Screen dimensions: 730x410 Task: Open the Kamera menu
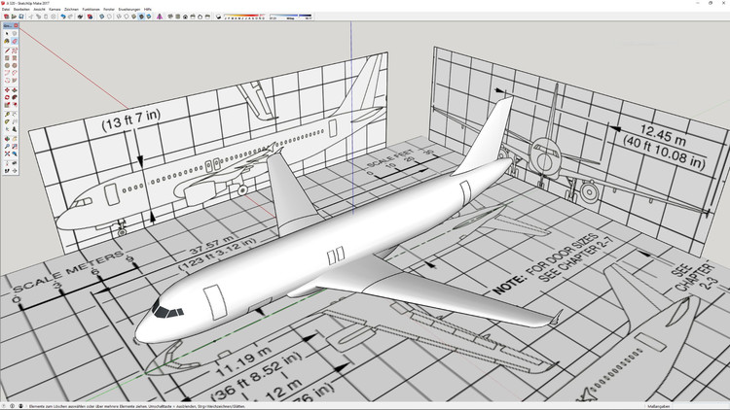coord(55,10)
